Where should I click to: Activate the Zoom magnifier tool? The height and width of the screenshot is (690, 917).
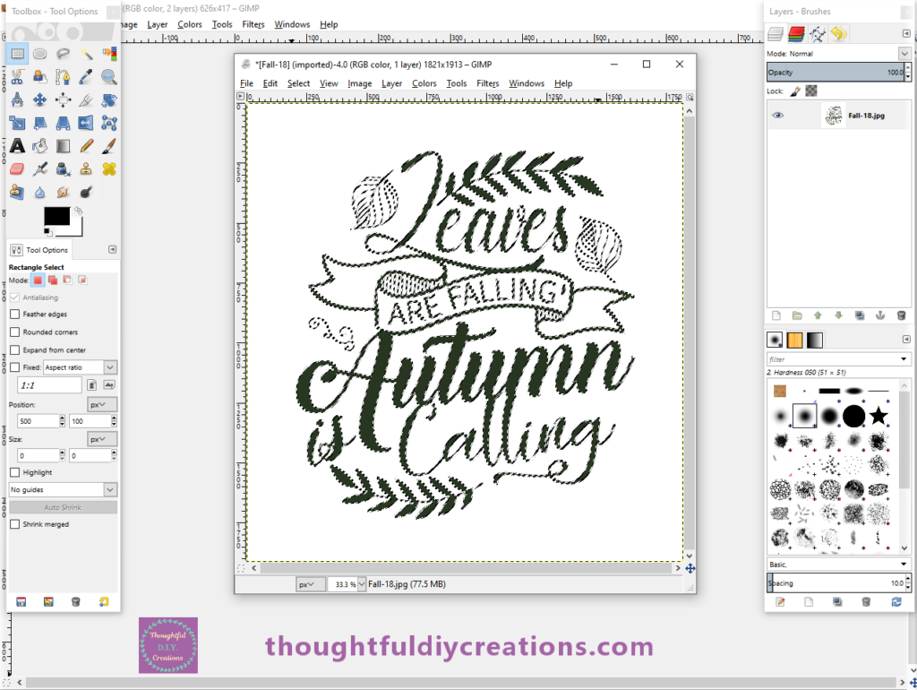click(x=109, y=77)
